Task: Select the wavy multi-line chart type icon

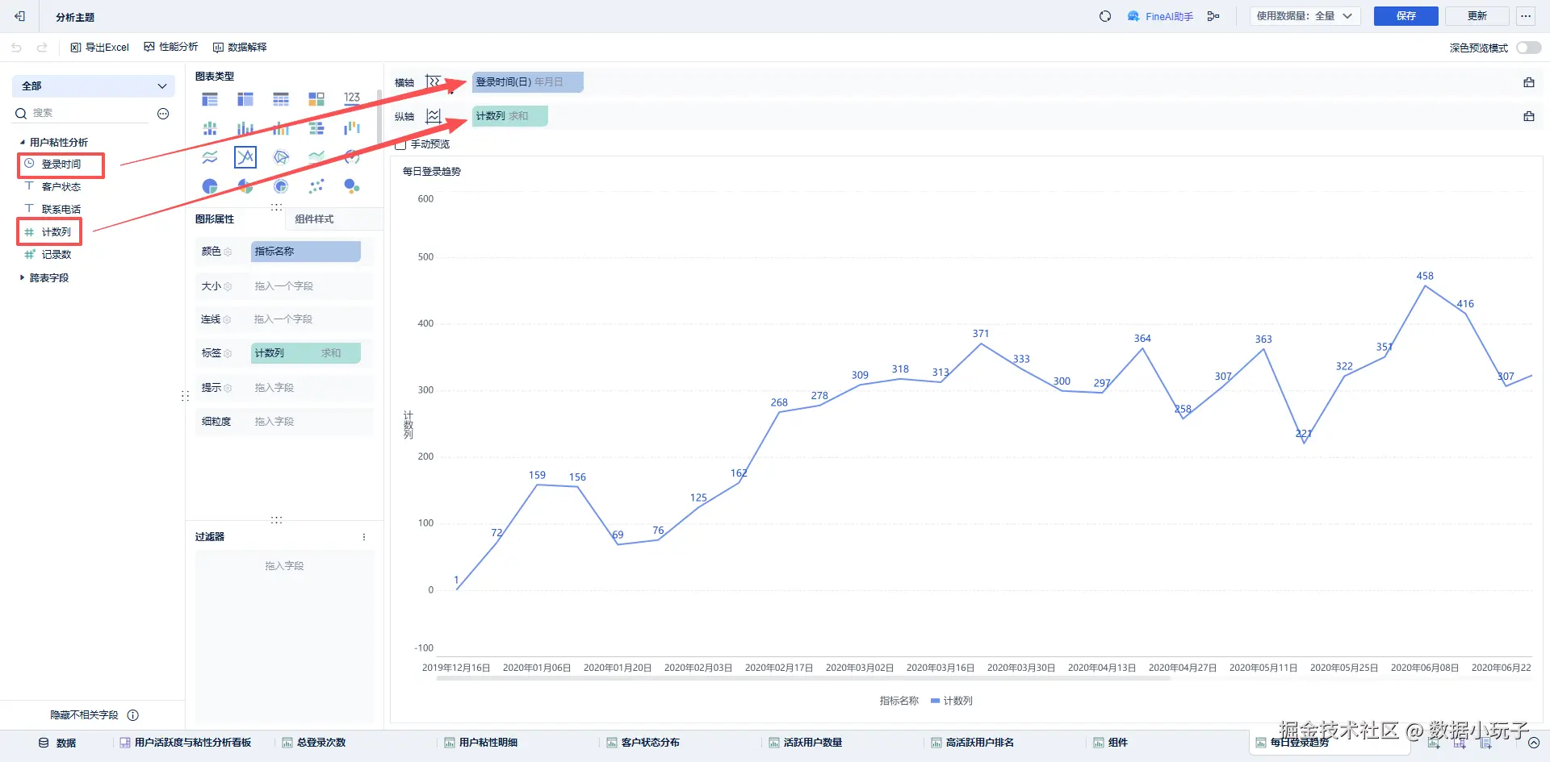Action: [x=210, y=157]
